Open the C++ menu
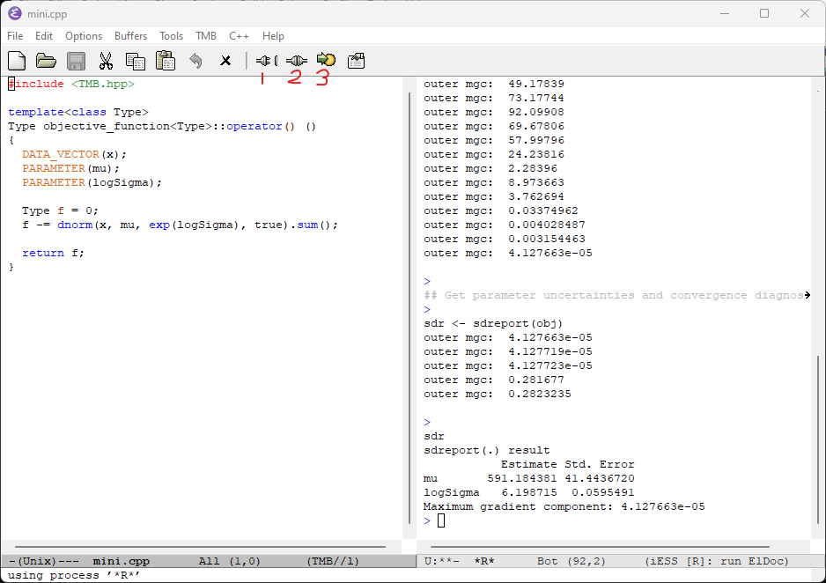The height and width of the screenshot is (583, 826). tap(239, 36)
